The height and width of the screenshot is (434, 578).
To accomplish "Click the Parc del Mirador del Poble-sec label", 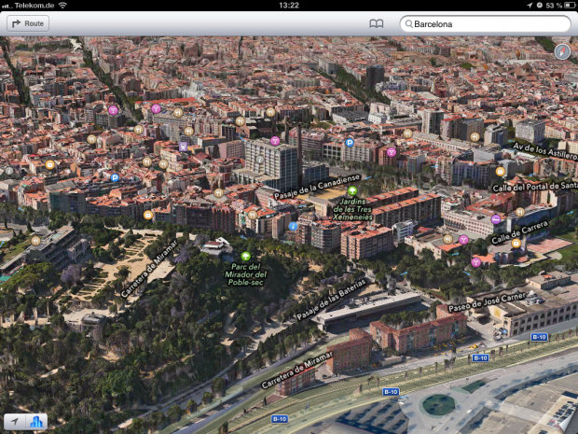I will click(245, 274).
